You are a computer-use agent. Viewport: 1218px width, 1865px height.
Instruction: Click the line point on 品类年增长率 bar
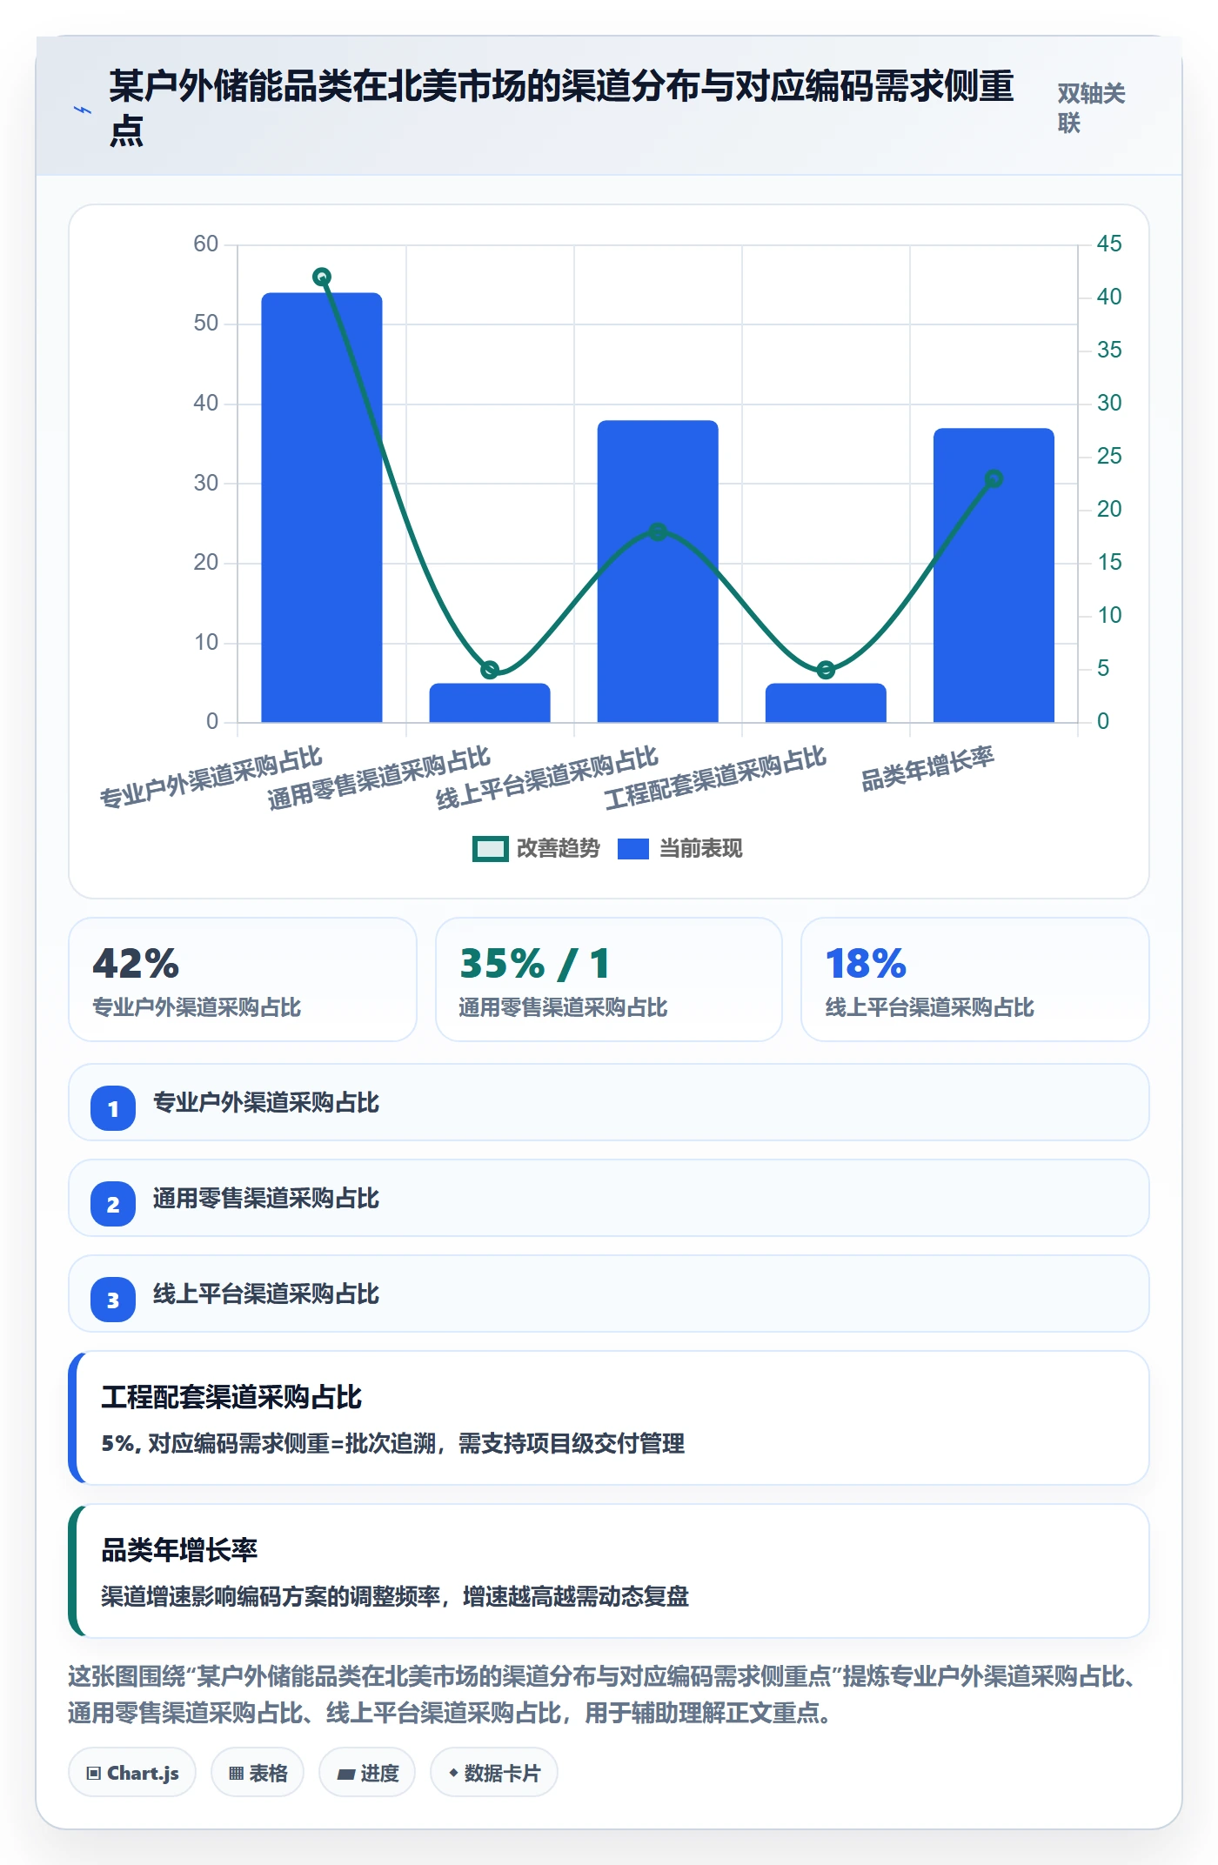point(994,479)
